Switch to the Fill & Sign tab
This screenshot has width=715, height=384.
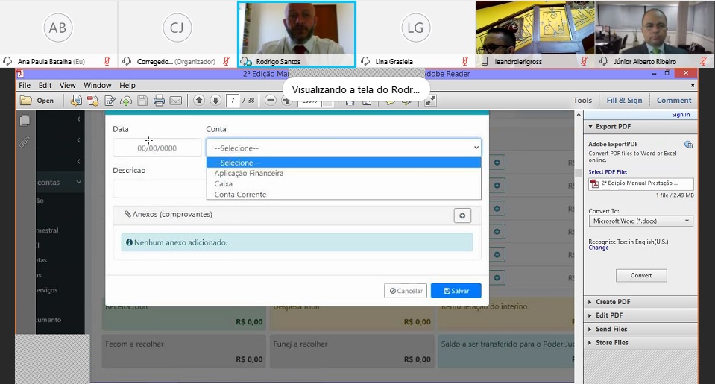click(624, 101)
